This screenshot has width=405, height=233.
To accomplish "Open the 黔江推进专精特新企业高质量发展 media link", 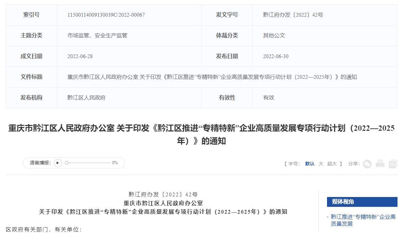I will [x=363, y=220].
